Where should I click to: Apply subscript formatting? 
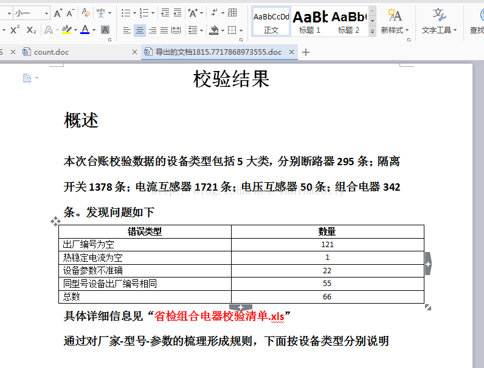coord(31,30)
